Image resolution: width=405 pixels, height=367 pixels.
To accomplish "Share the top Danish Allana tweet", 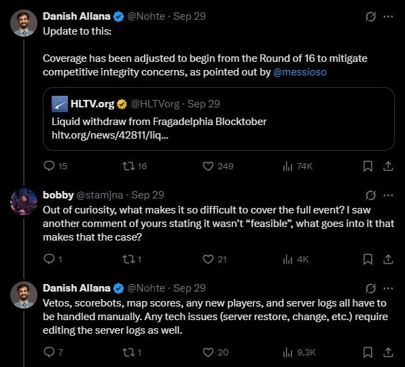I will coord(388,166).
